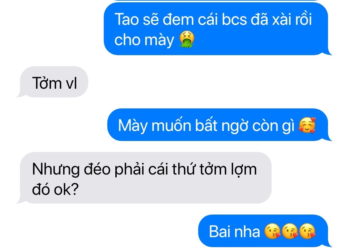Click the word "Tao" starting the blue message

[x=127, y=19]
